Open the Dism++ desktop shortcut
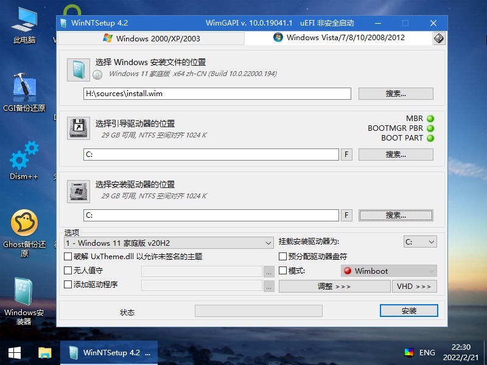Viewport: 487px width, 365px height. (24, 159)
